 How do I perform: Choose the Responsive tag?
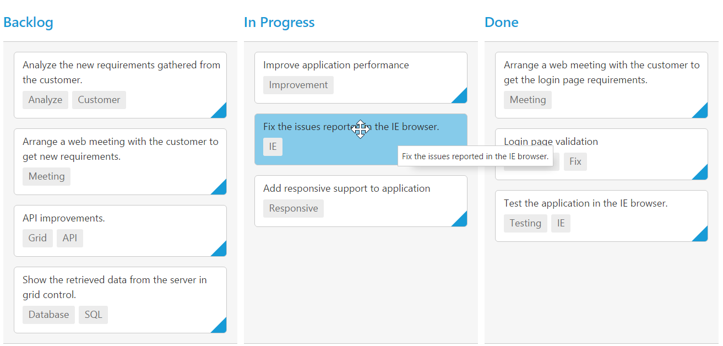tap(293, 208)
